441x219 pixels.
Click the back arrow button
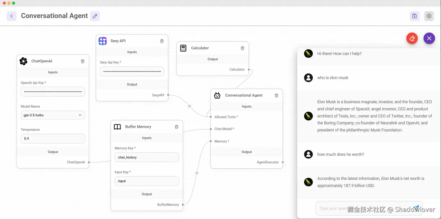(x=12, y=16)
